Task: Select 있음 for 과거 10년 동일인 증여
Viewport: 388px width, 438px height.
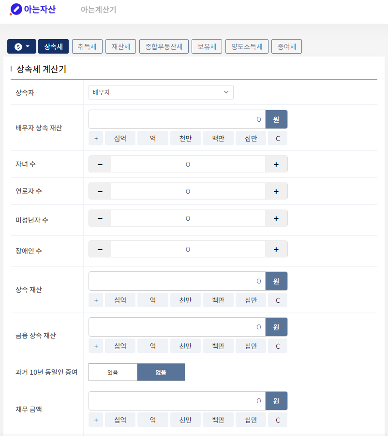Action: pos(112,372)
